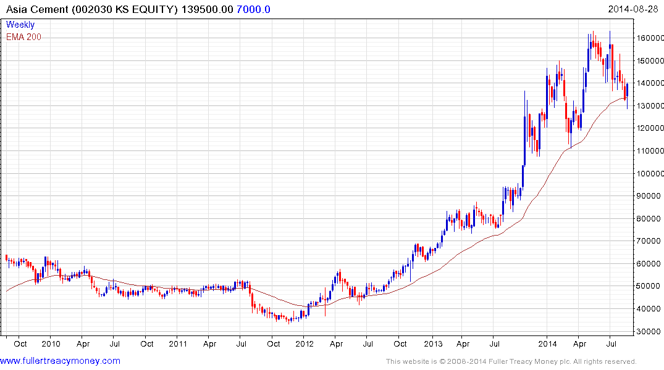Viewport: 664px width, 370px height.
Task: Click the price change value '7000.0'
Action: [253, 9]
